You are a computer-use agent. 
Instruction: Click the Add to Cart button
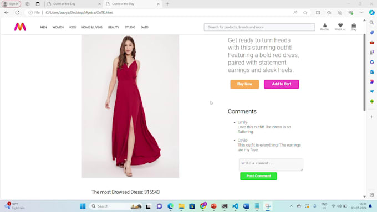click(x=281, y=84)
